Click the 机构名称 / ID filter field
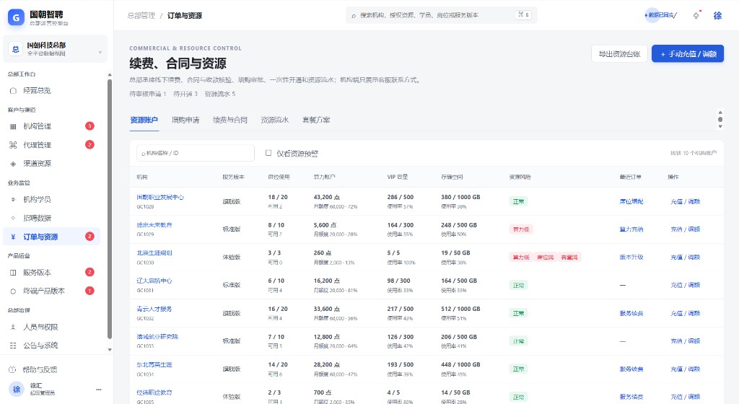Image resolution: width=739 pixels, height=404 pixels. [x=195, y=153]
